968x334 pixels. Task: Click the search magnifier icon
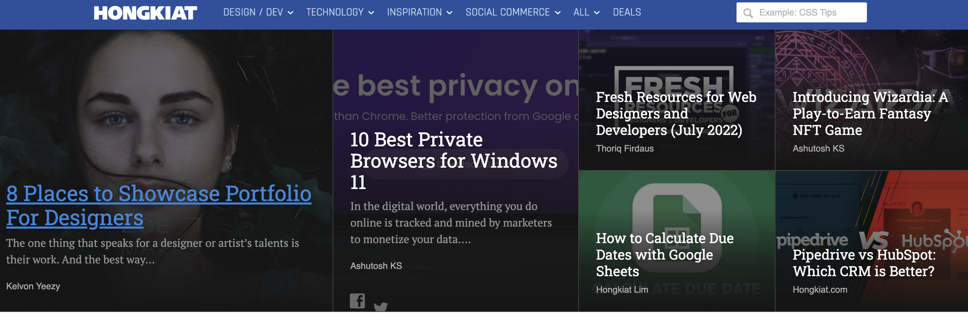[748, 13]
